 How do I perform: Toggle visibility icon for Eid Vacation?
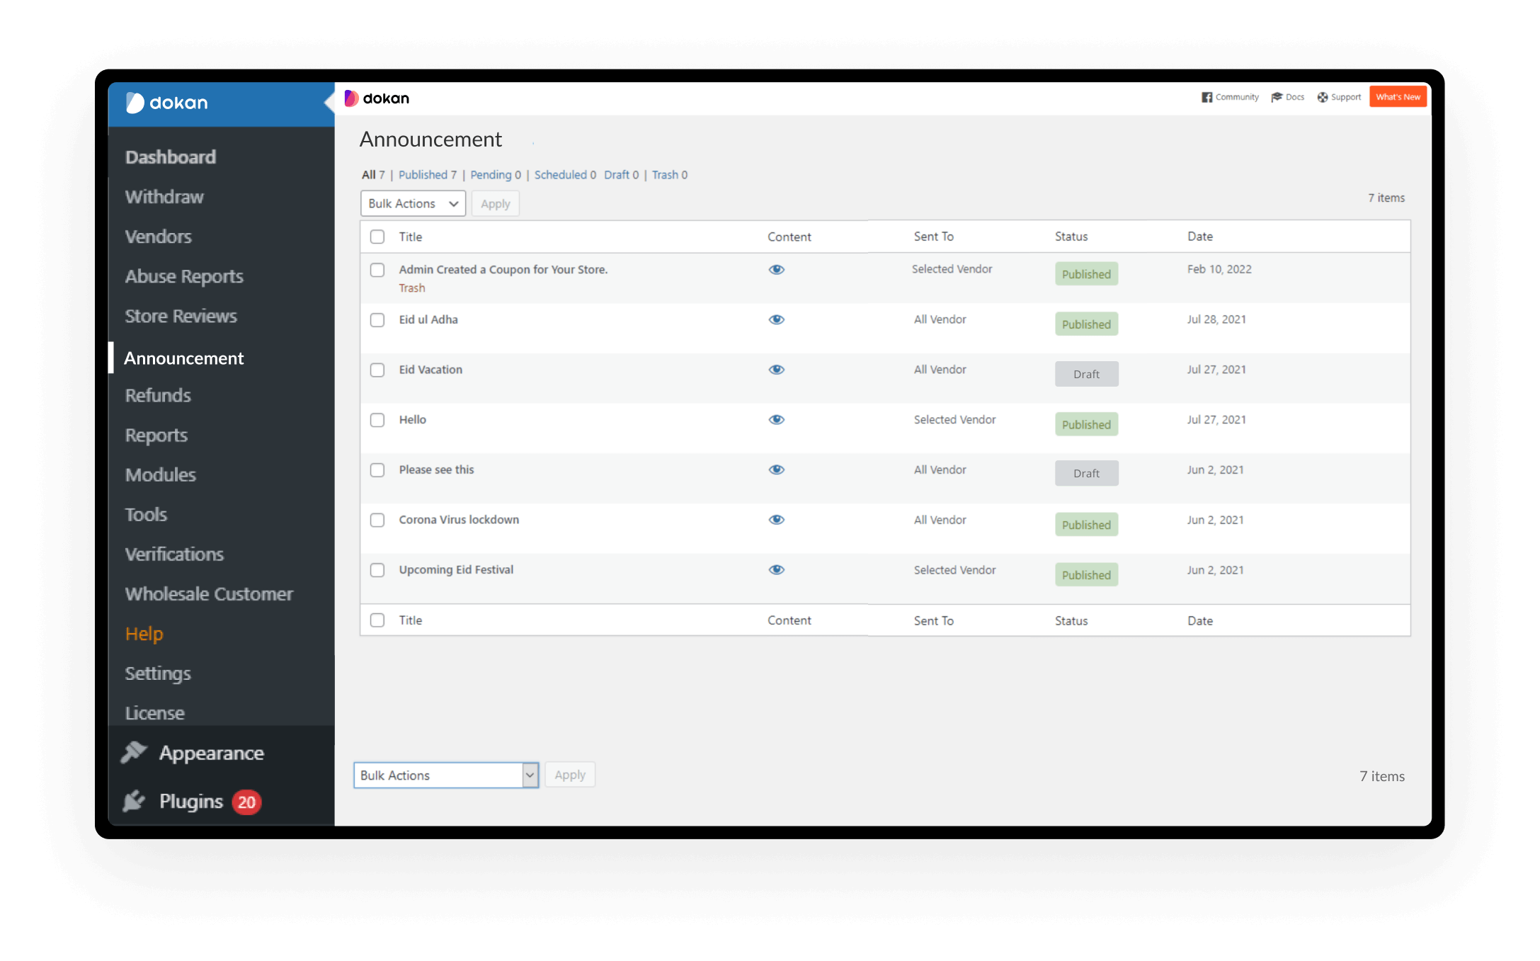click(777, 369)
